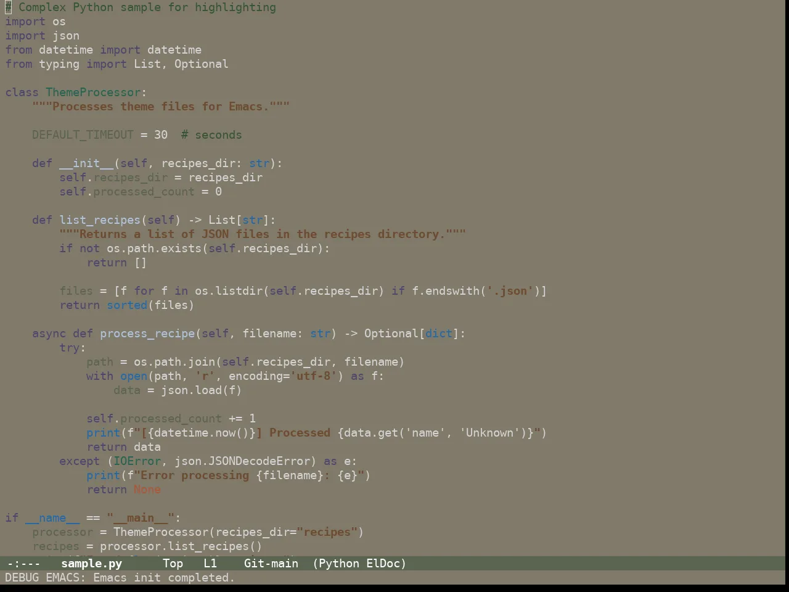Screen dimensions: 789x592
Task: Click the 'os.path.join' call
Action: coord(174,362)
